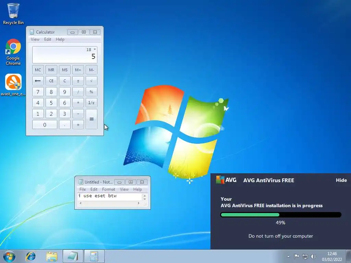Click the calculator 6 key
The image size is (351, 263).
click(65, 103)
